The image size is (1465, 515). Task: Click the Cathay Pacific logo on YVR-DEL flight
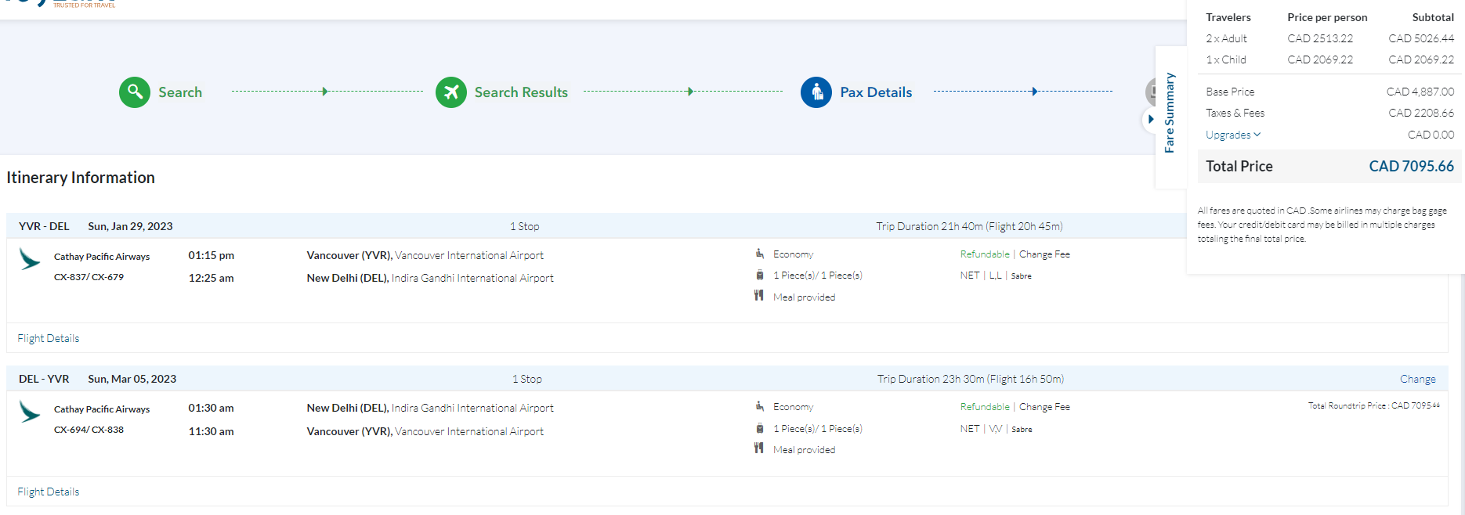30,259
